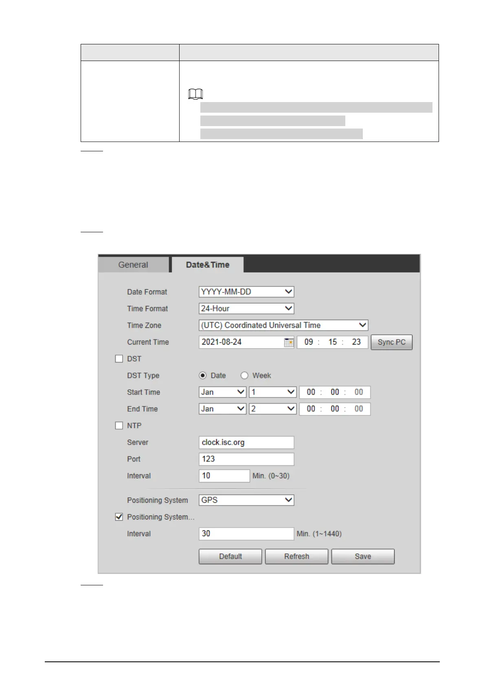
Task: Click the NTP Server input field
Action: coord(246,443)
